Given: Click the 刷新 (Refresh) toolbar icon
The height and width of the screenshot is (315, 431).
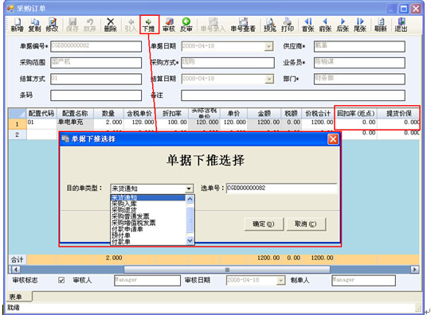Looking at the screenshot, I should tap(381, 25).
